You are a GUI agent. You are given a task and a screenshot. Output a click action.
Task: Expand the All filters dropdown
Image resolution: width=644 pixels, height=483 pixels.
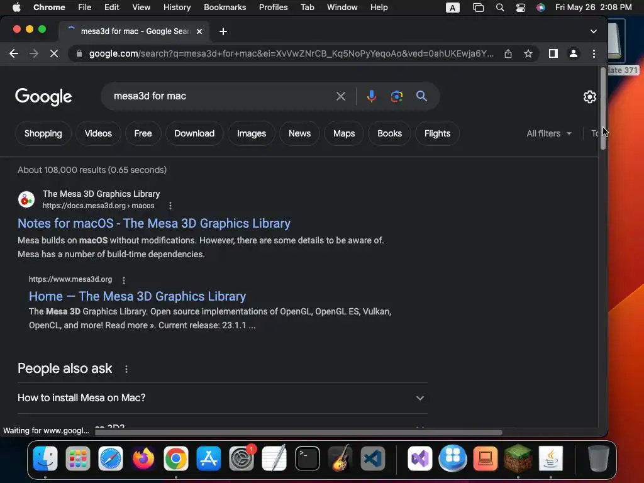(x=548, y=133)
